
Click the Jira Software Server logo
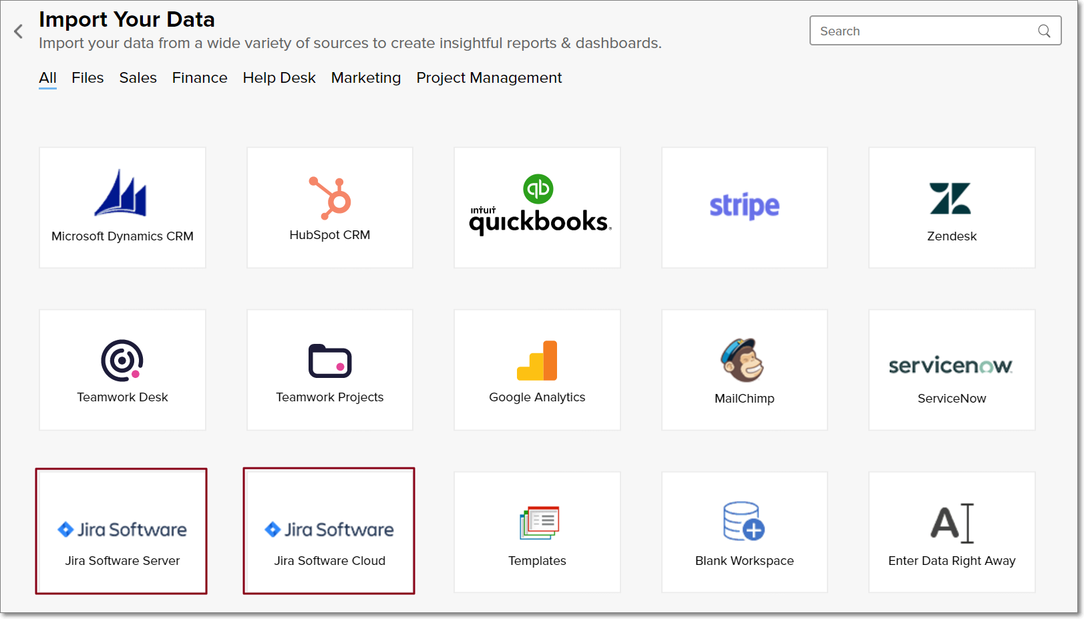click(122, 530)
